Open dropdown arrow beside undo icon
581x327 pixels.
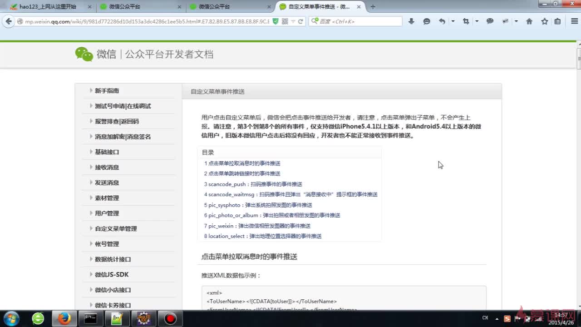point(453,21)
